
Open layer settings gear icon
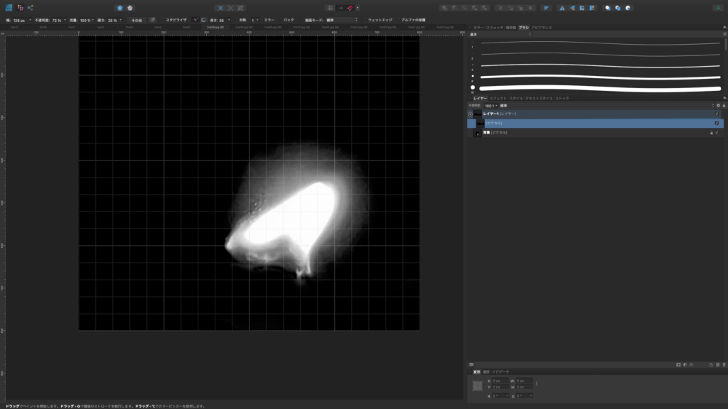click(x=718, y=105)
